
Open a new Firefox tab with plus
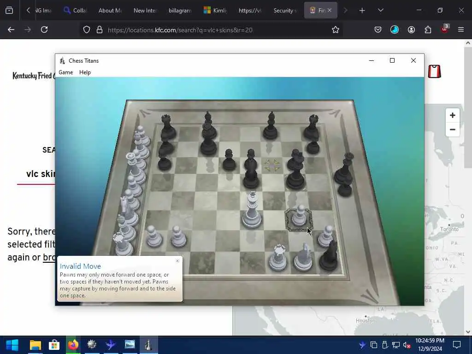(362, 11)
